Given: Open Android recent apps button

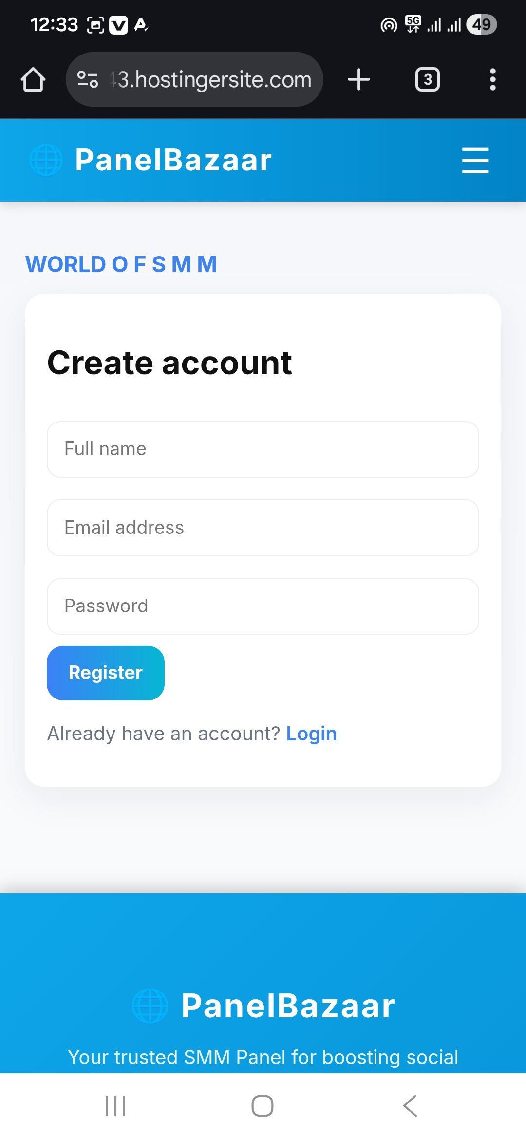Looking at the screenshot, I should [115, 1106].
